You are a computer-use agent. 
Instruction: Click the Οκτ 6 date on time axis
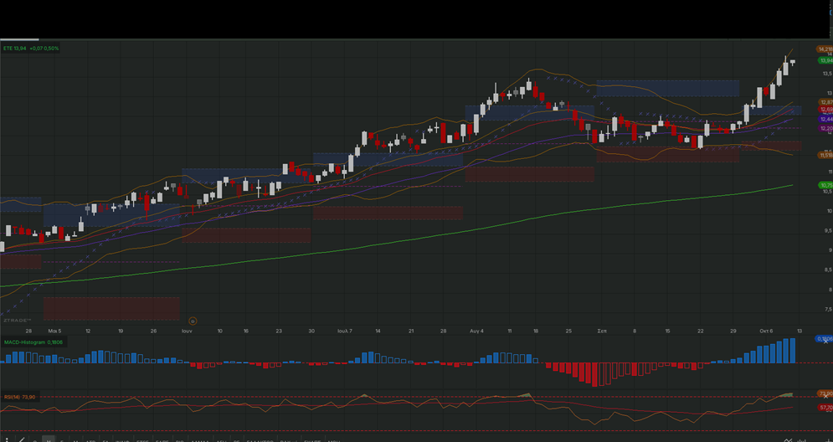pos(766,331)
